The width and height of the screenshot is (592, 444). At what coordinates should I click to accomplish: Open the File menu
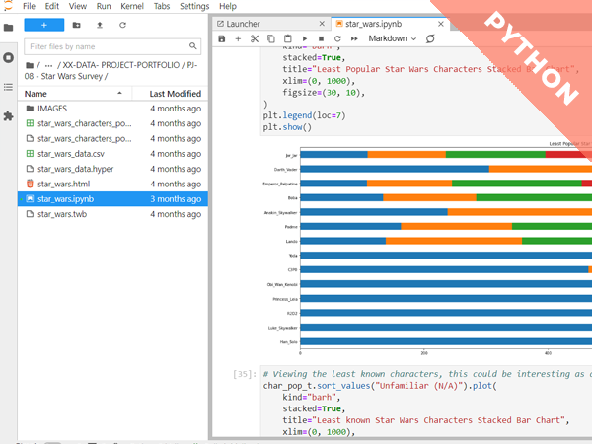(x=29, y=6)
